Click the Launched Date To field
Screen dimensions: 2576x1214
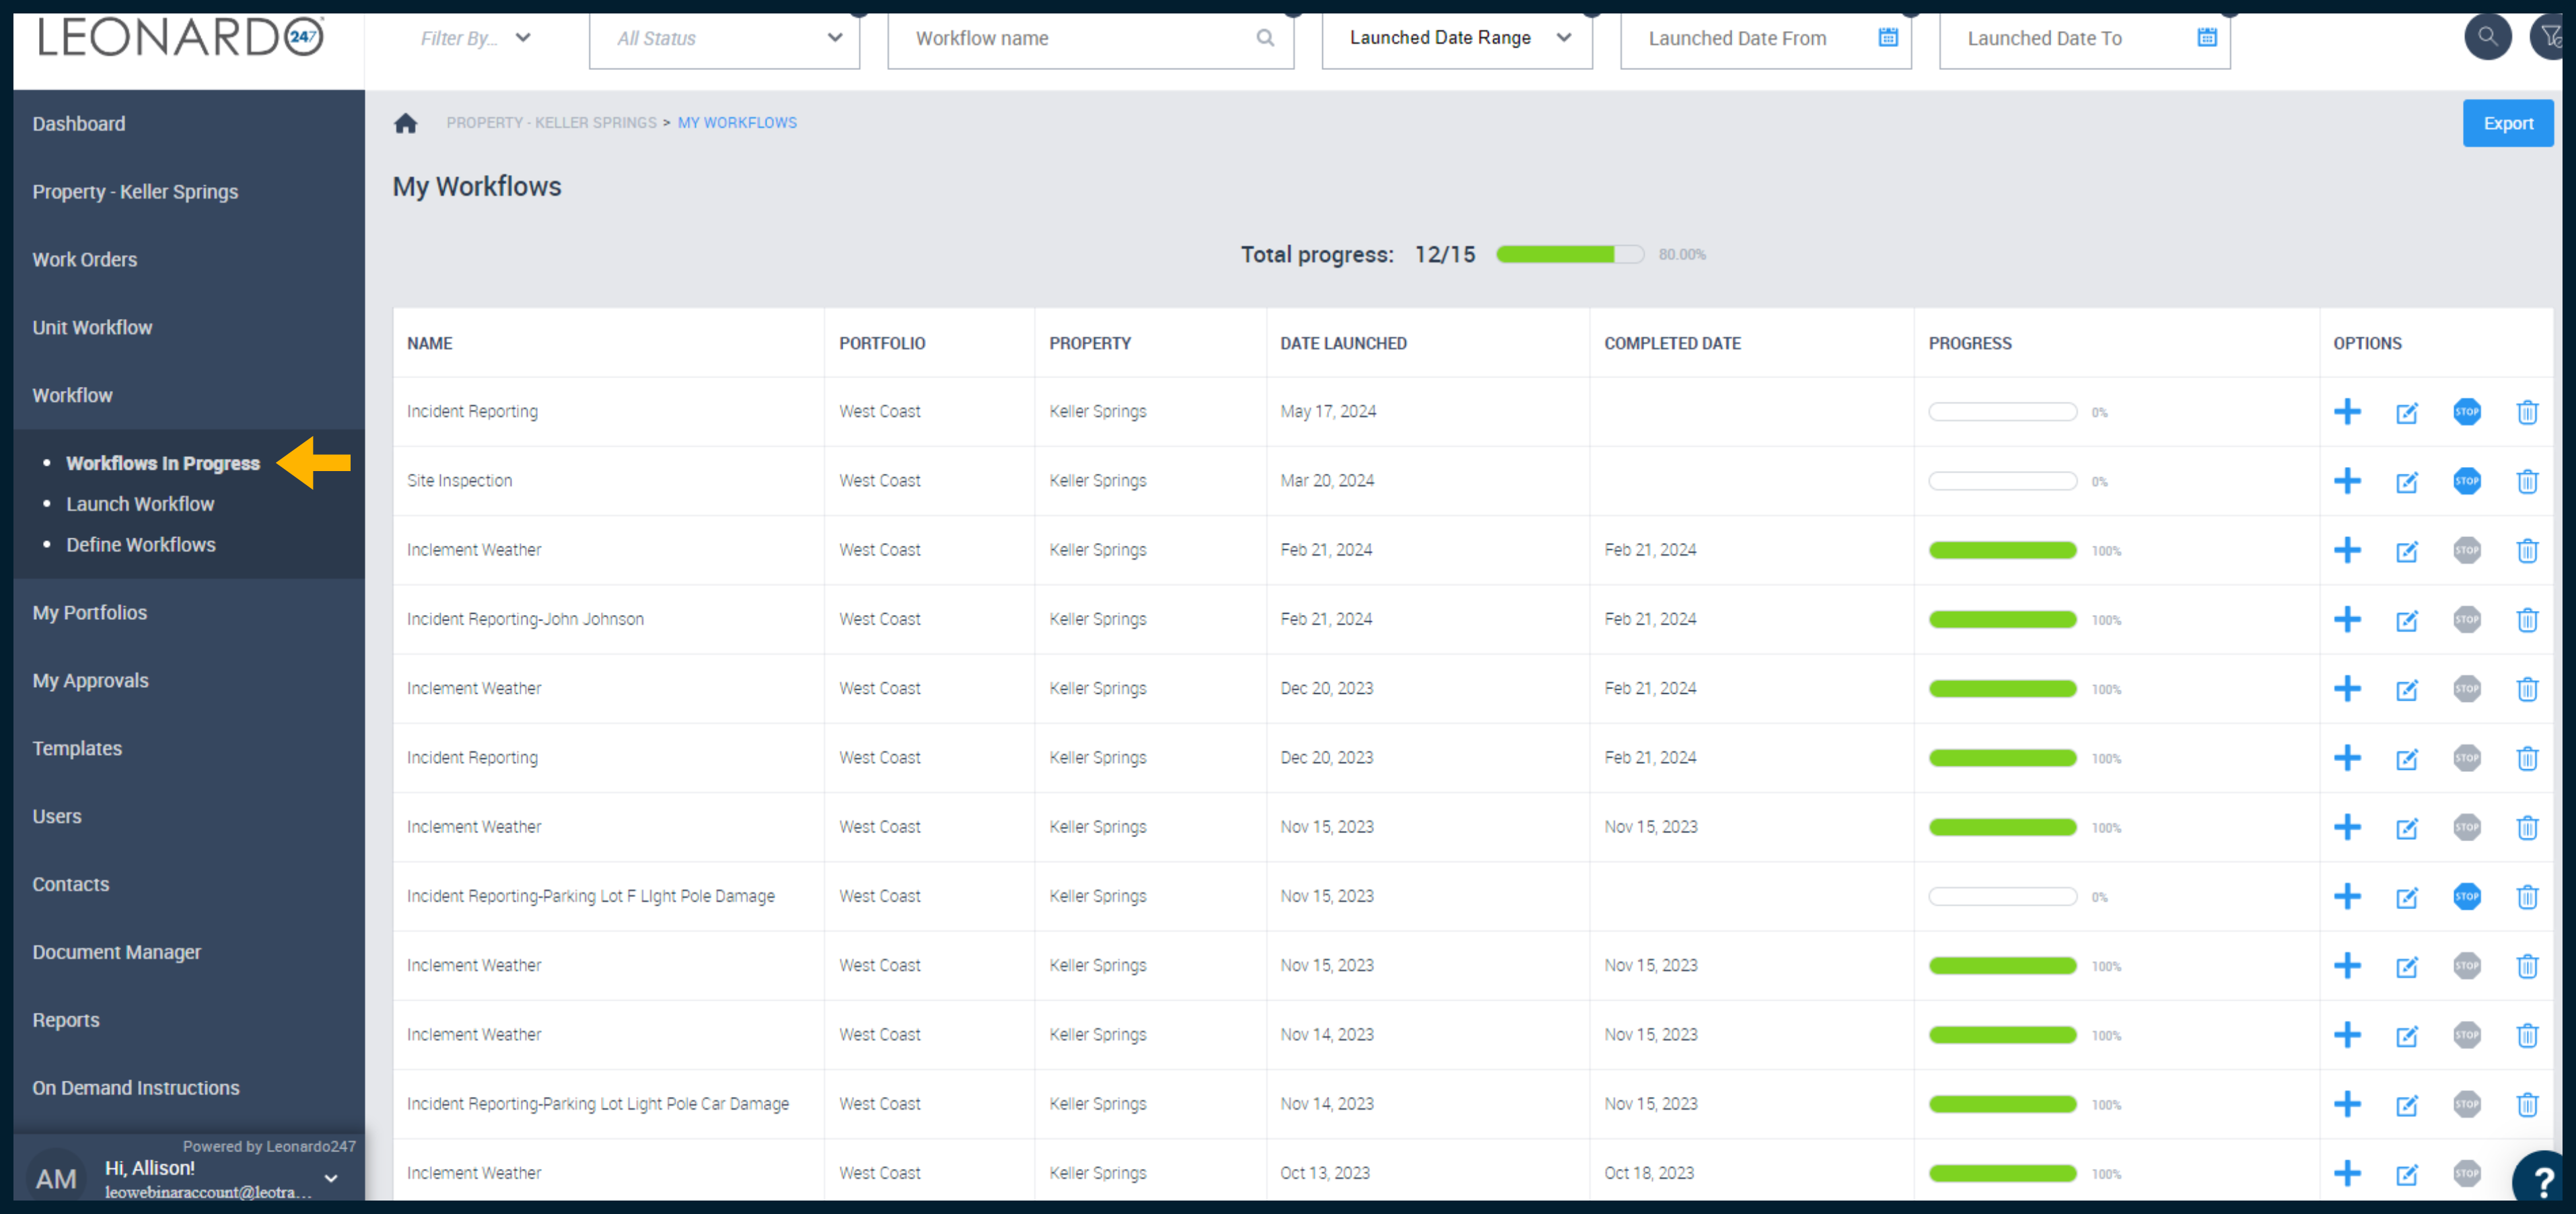2084,40
